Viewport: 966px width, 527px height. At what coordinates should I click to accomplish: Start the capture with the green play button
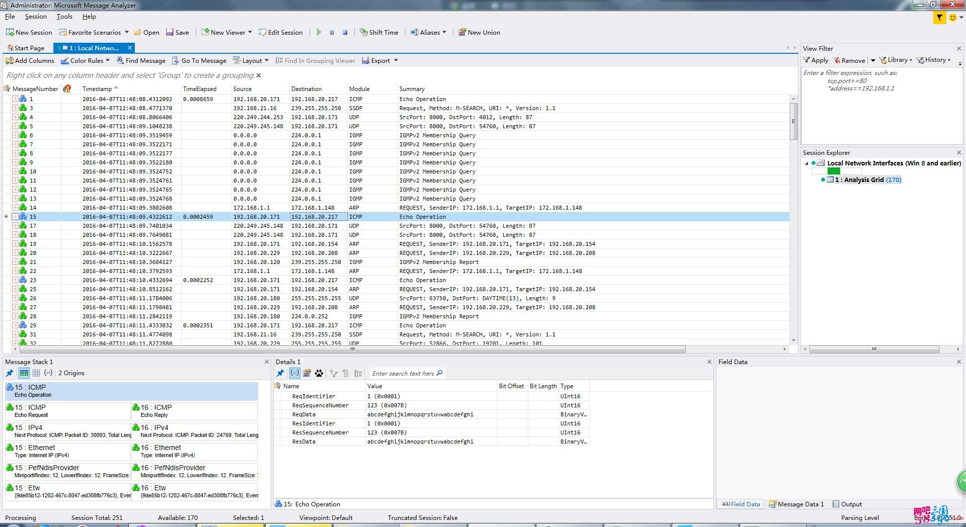tap(318, 32)
